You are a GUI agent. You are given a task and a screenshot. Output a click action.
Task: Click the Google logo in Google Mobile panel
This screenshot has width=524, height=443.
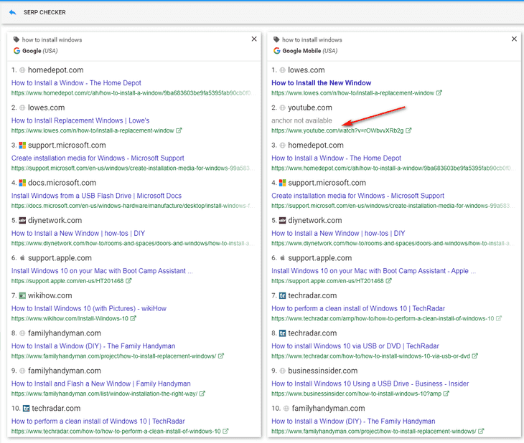point(276,51)
